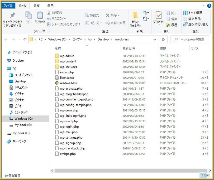214x180 pixels.
Task: Open the Dropbox sidebar entry
Action: 16,61
